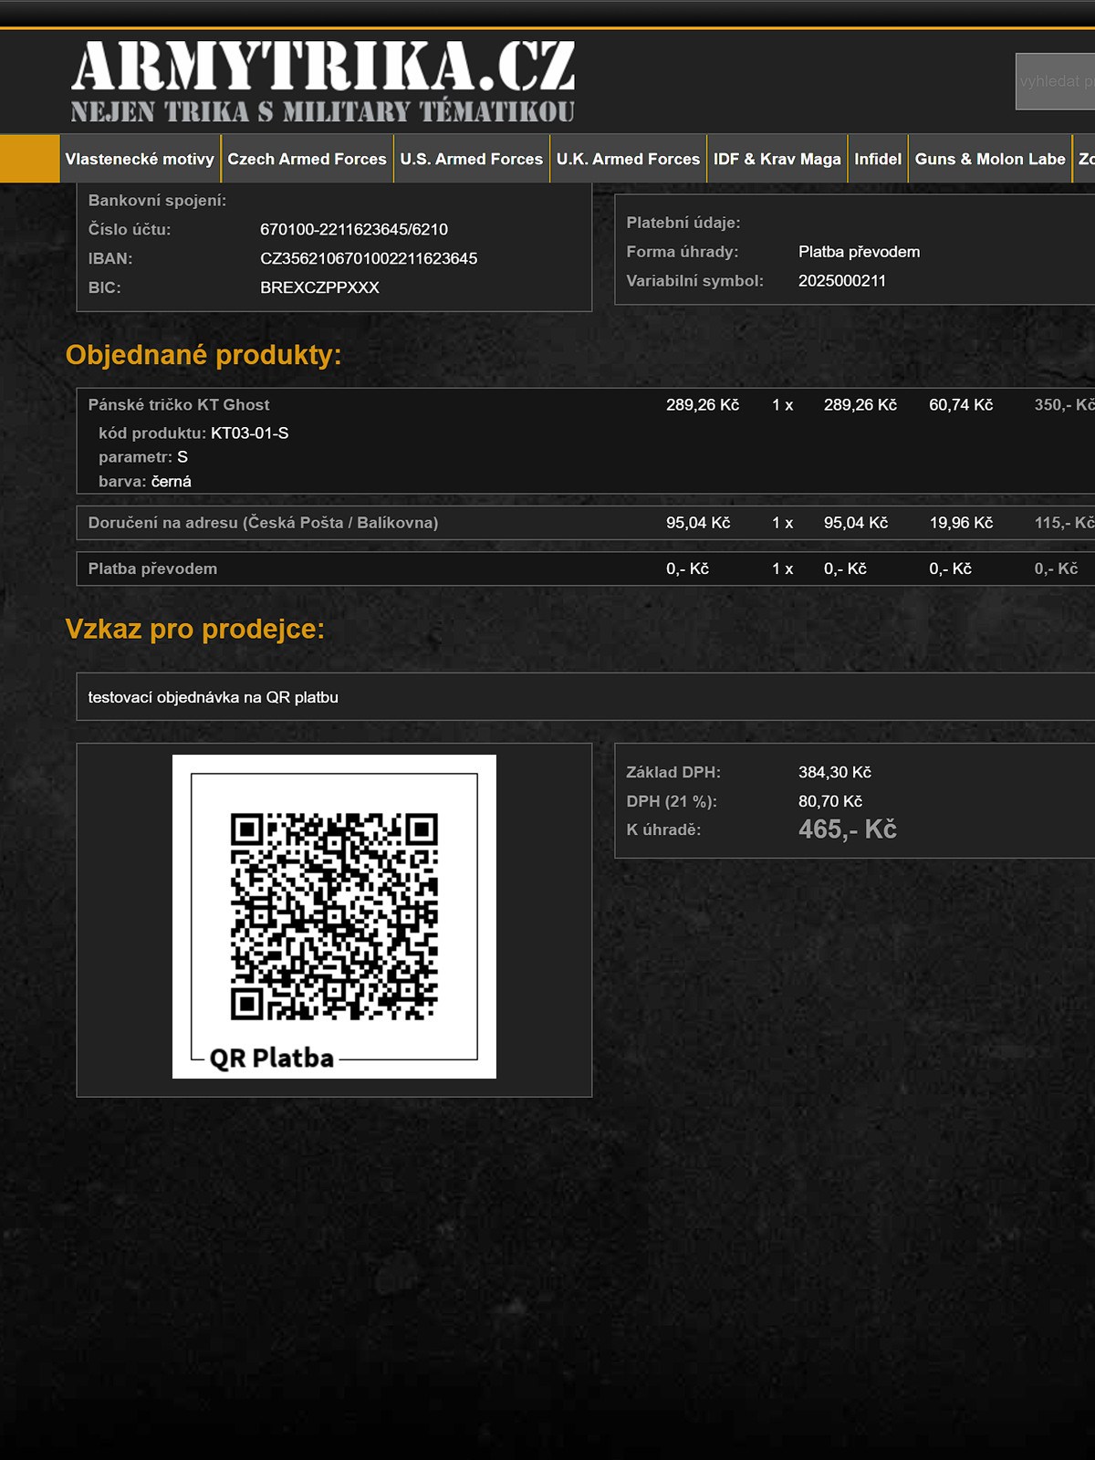Open the U.K. Armed Forces category
This screenshot has height=1460, width=1095.
[x=628, y=159]
